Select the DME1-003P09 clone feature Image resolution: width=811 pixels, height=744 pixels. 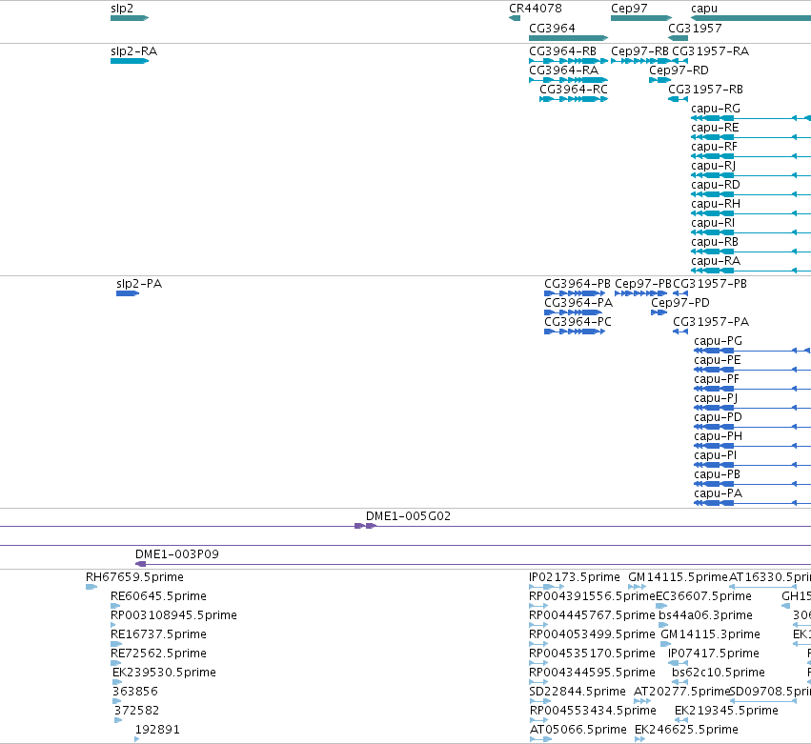(473, 565)
